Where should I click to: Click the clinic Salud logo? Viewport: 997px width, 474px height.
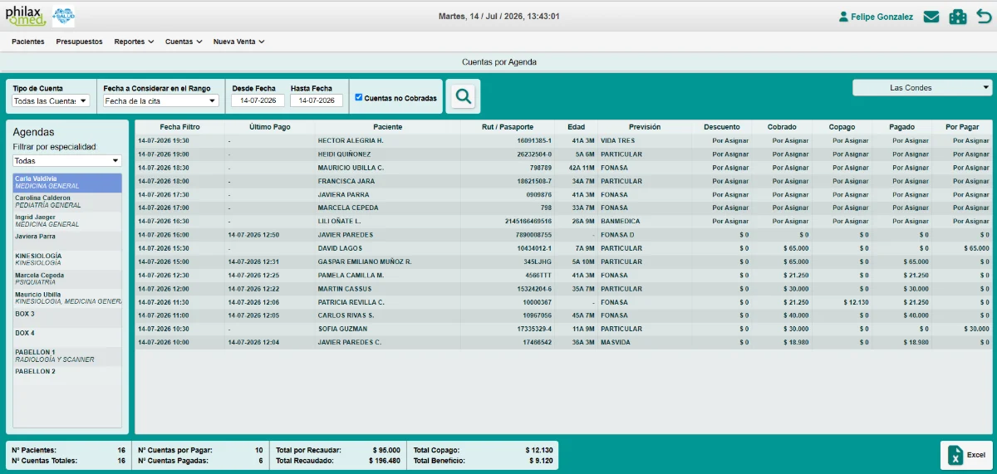pos(63,16)
